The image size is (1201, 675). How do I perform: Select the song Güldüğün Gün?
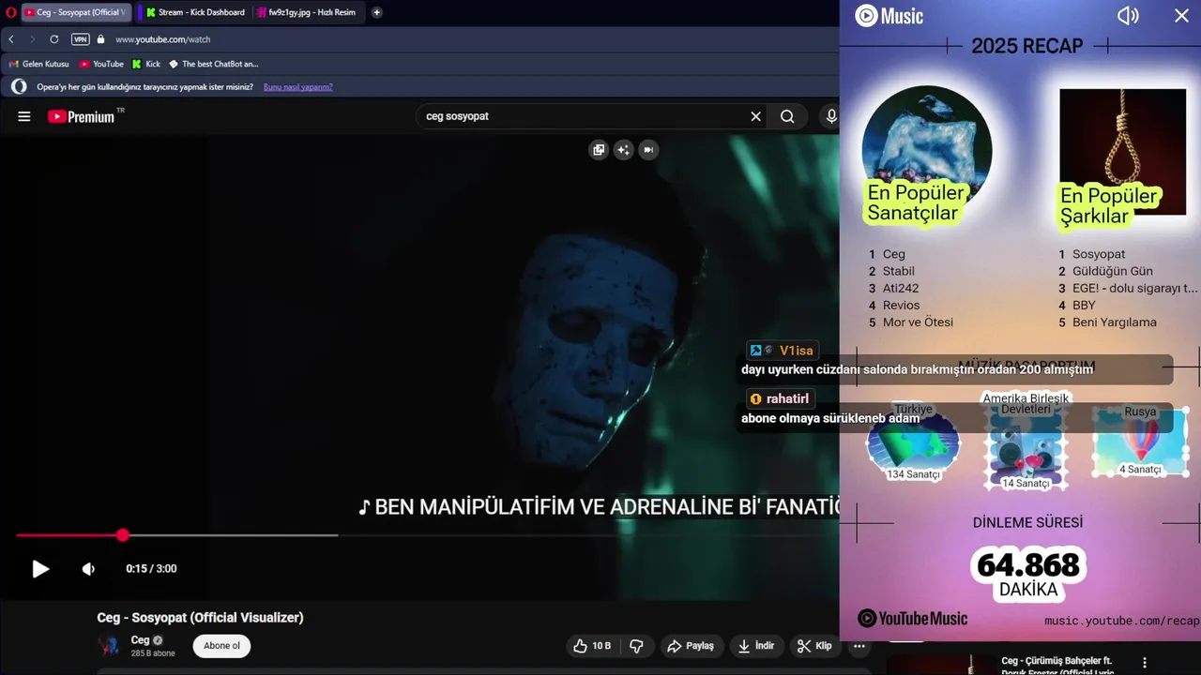coord(1113,271)
